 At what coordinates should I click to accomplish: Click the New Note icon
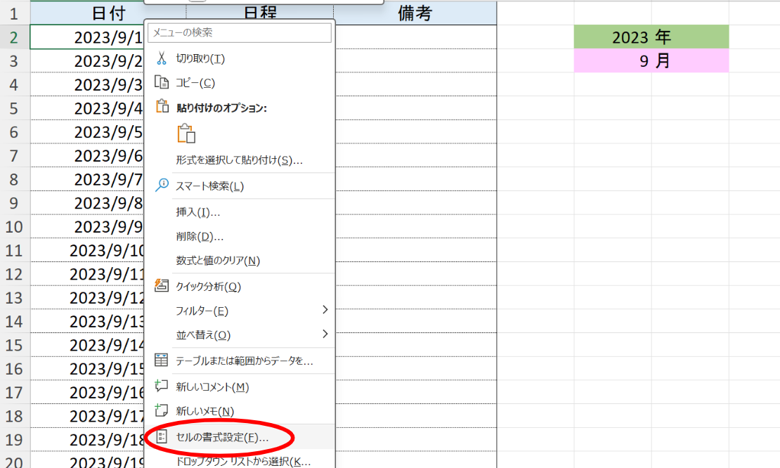click(x=162, y=411)
